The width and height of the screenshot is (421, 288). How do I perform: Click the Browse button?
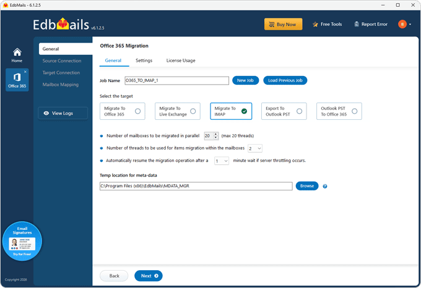tap(307, 186)
